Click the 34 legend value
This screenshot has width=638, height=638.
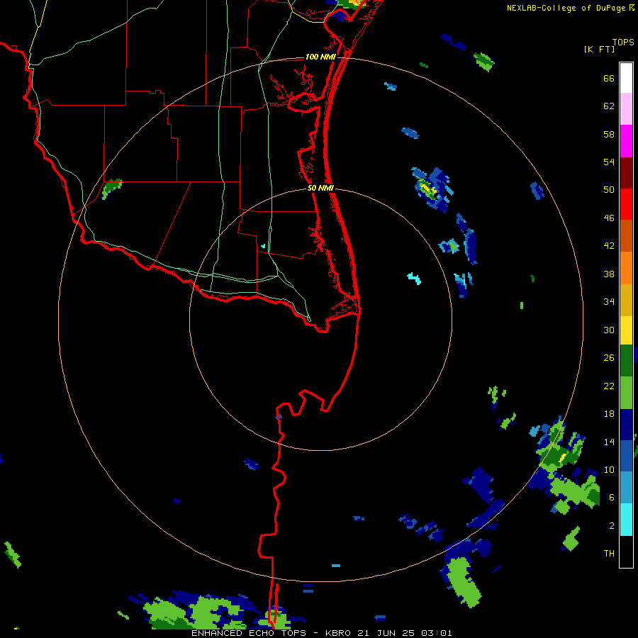[609, 302]
